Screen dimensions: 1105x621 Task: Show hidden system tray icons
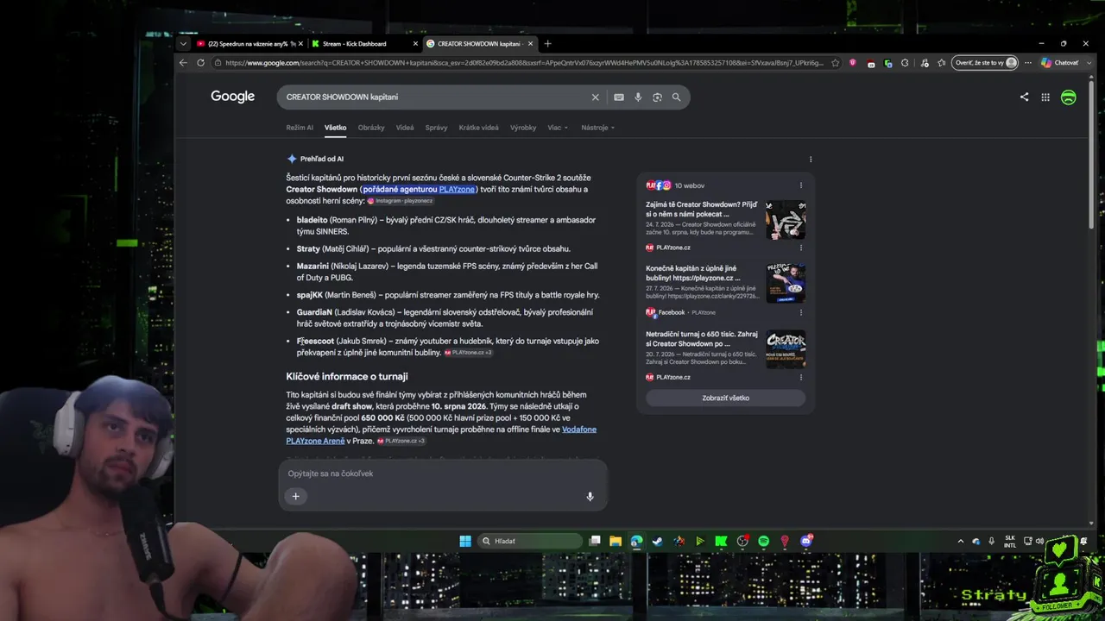coord(961,541)
